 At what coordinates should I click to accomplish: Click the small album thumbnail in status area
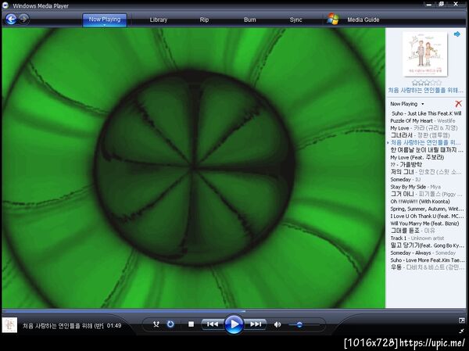point(9,325)
